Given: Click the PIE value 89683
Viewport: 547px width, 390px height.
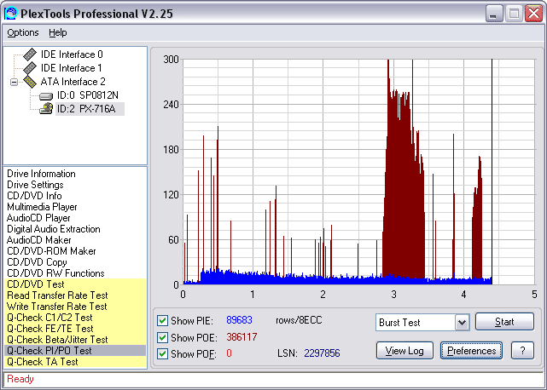Looking at the screenshot, I should pyautogui.click(x=239, y=320).
